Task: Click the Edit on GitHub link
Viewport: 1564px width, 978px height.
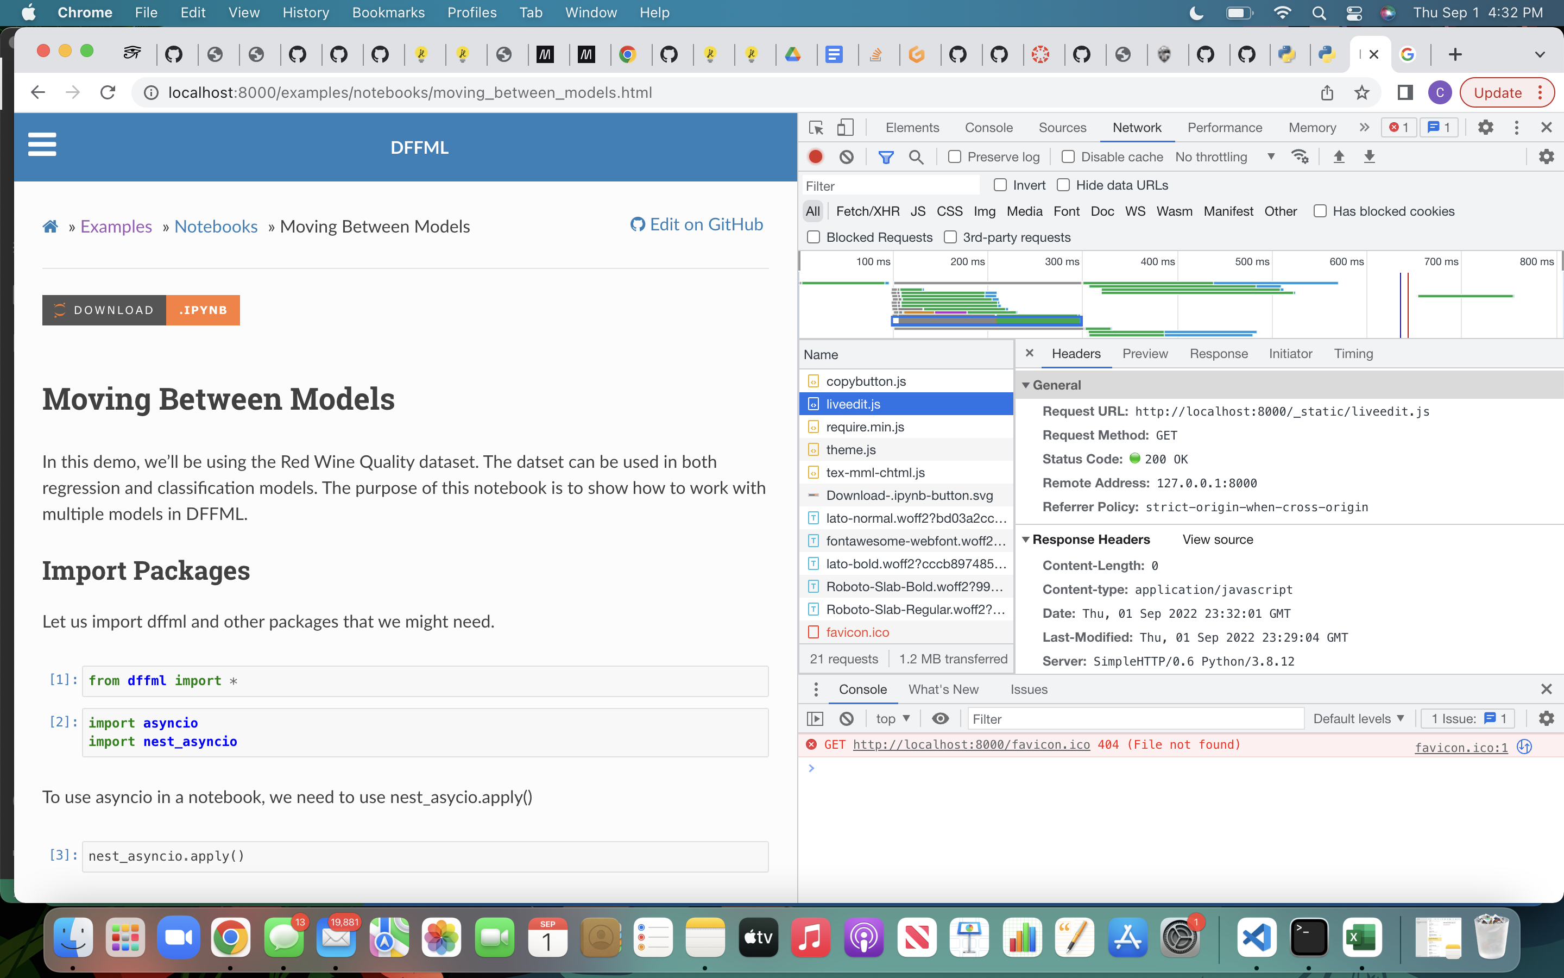Action: point(697,224)
